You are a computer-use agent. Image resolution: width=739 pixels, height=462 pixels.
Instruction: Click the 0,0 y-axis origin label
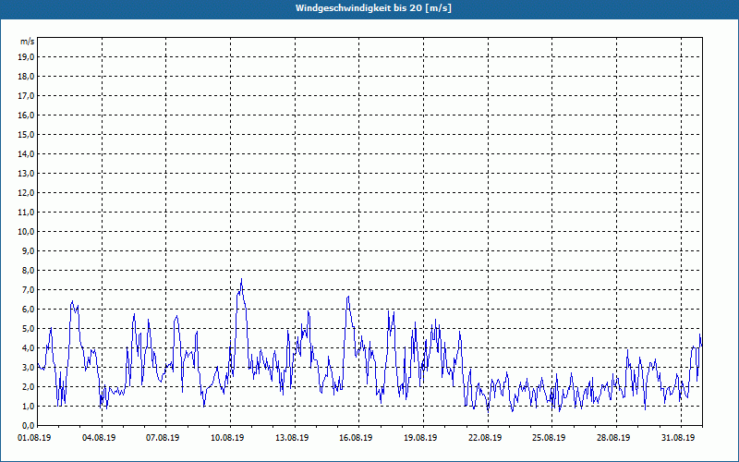coord(27,425)
